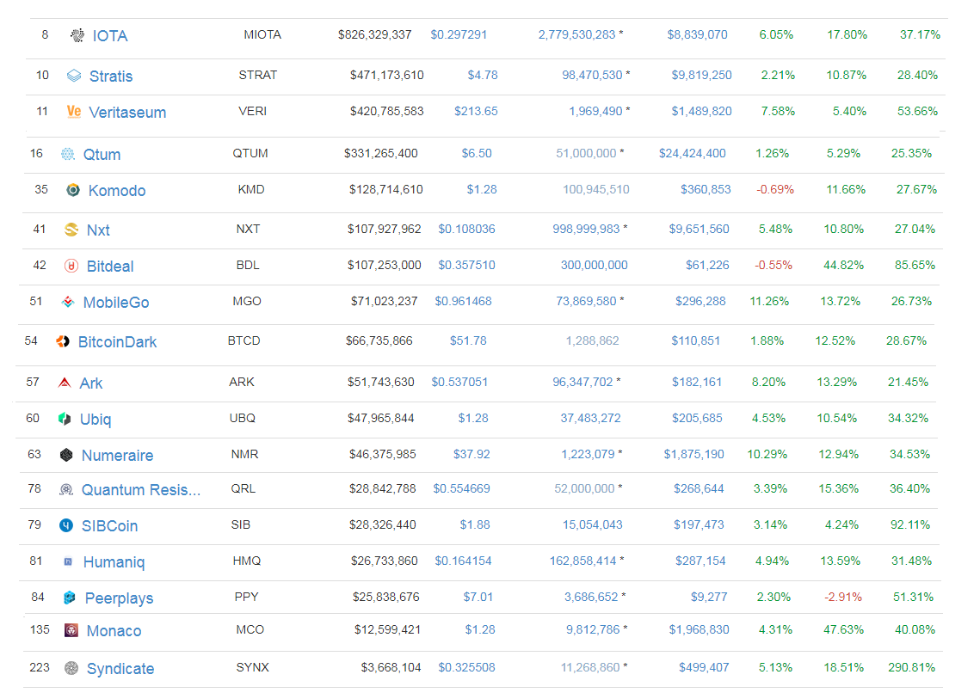Open the Veritaseum name link
980x699 pixels.
[x=127, y=113]
